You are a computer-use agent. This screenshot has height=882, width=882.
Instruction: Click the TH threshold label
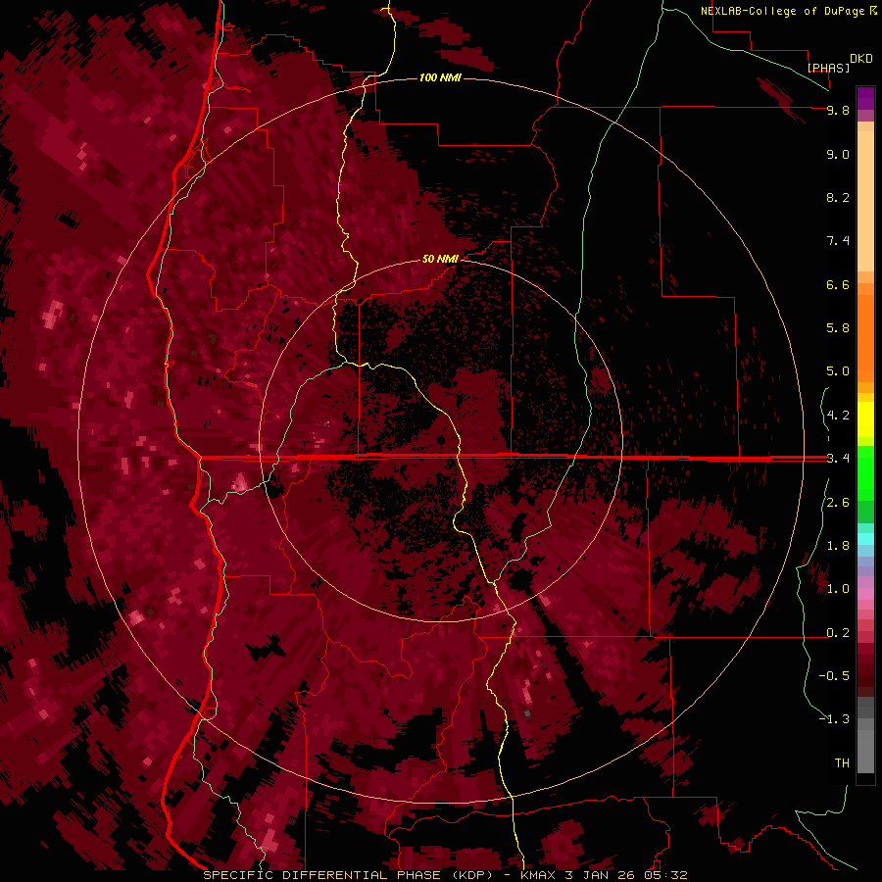(842, 763)
